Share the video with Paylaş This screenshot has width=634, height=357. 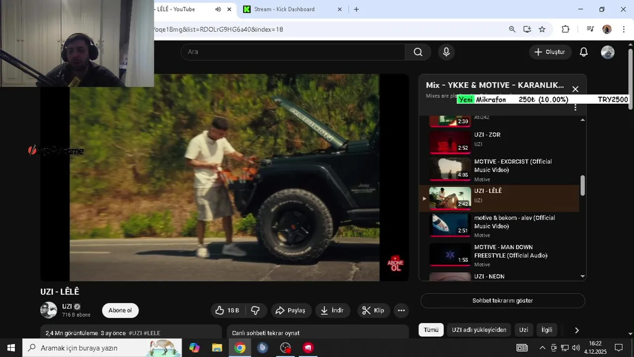pos(291,310)
